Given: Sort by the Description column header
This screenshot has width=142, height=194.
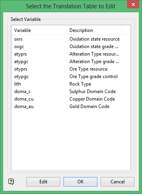Looking at the screenshot, I should coord(95,30).
